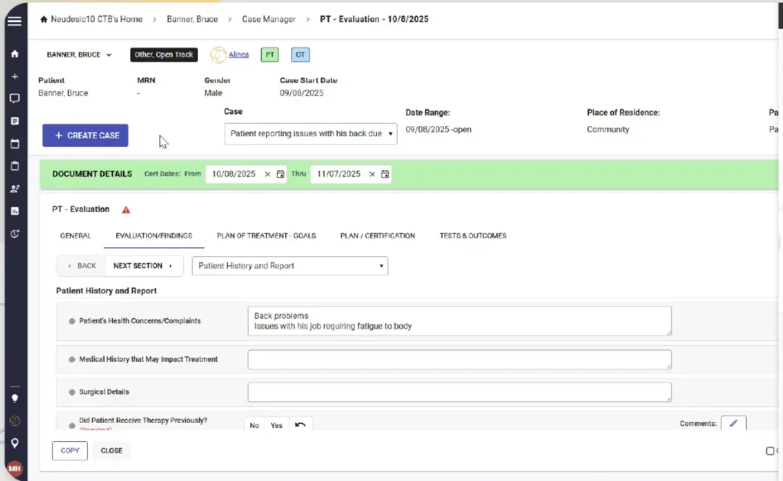Image resolution: width=783 pixels, height=481 pixels.
Task: Select No for previous therapy question
Action: point(254,424)
